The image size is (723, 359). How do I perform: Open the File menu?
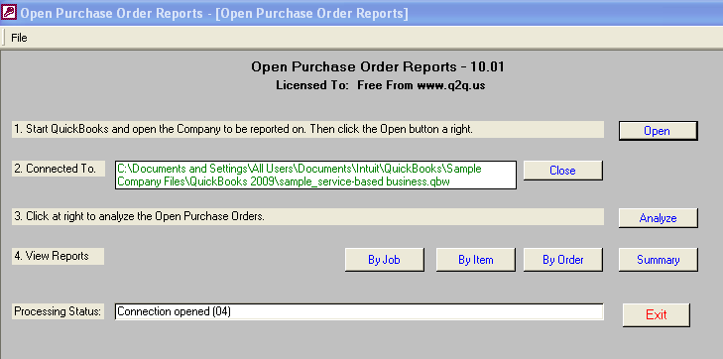click(19, 38)
